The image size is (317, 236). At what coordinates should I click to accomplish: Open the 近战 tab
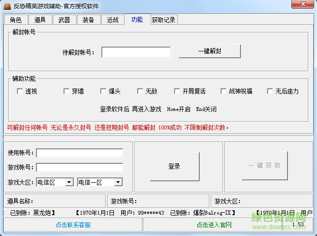(112, 20)
